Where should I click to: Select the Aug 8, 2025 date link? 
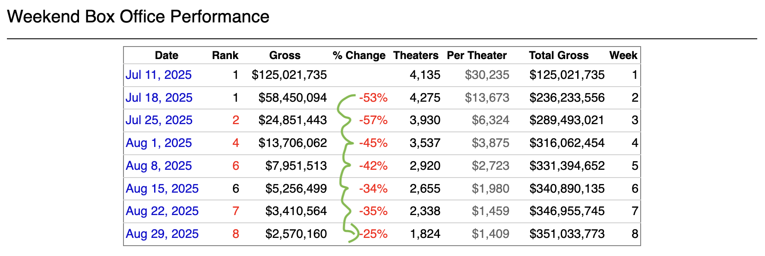[158, 166]
